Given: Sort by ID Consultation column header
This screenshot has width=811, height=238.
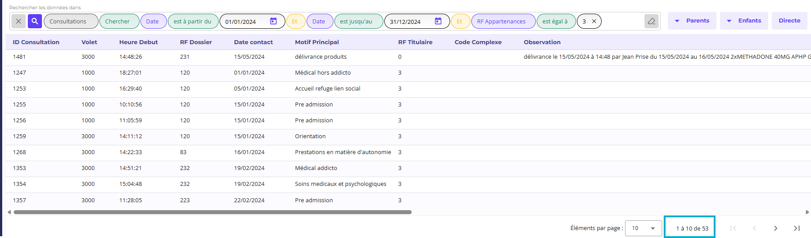Looking at the screenshot, I should [x=36, y=42].
